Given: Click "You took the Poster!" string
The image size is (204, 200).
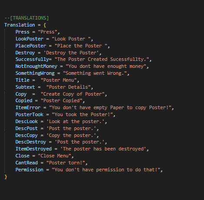Looking at the screenshot, I should (82, 114).
